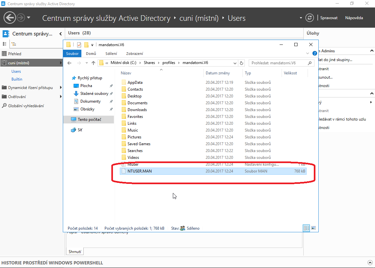
Task: Expand the Explorer ribbon chevron
Action: tap(308, 54)
